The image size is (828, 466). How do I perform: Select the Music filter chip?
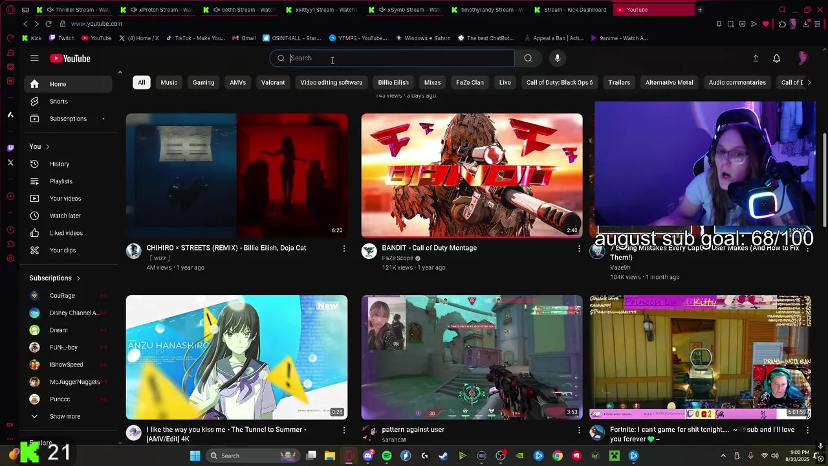pos(169,82)
